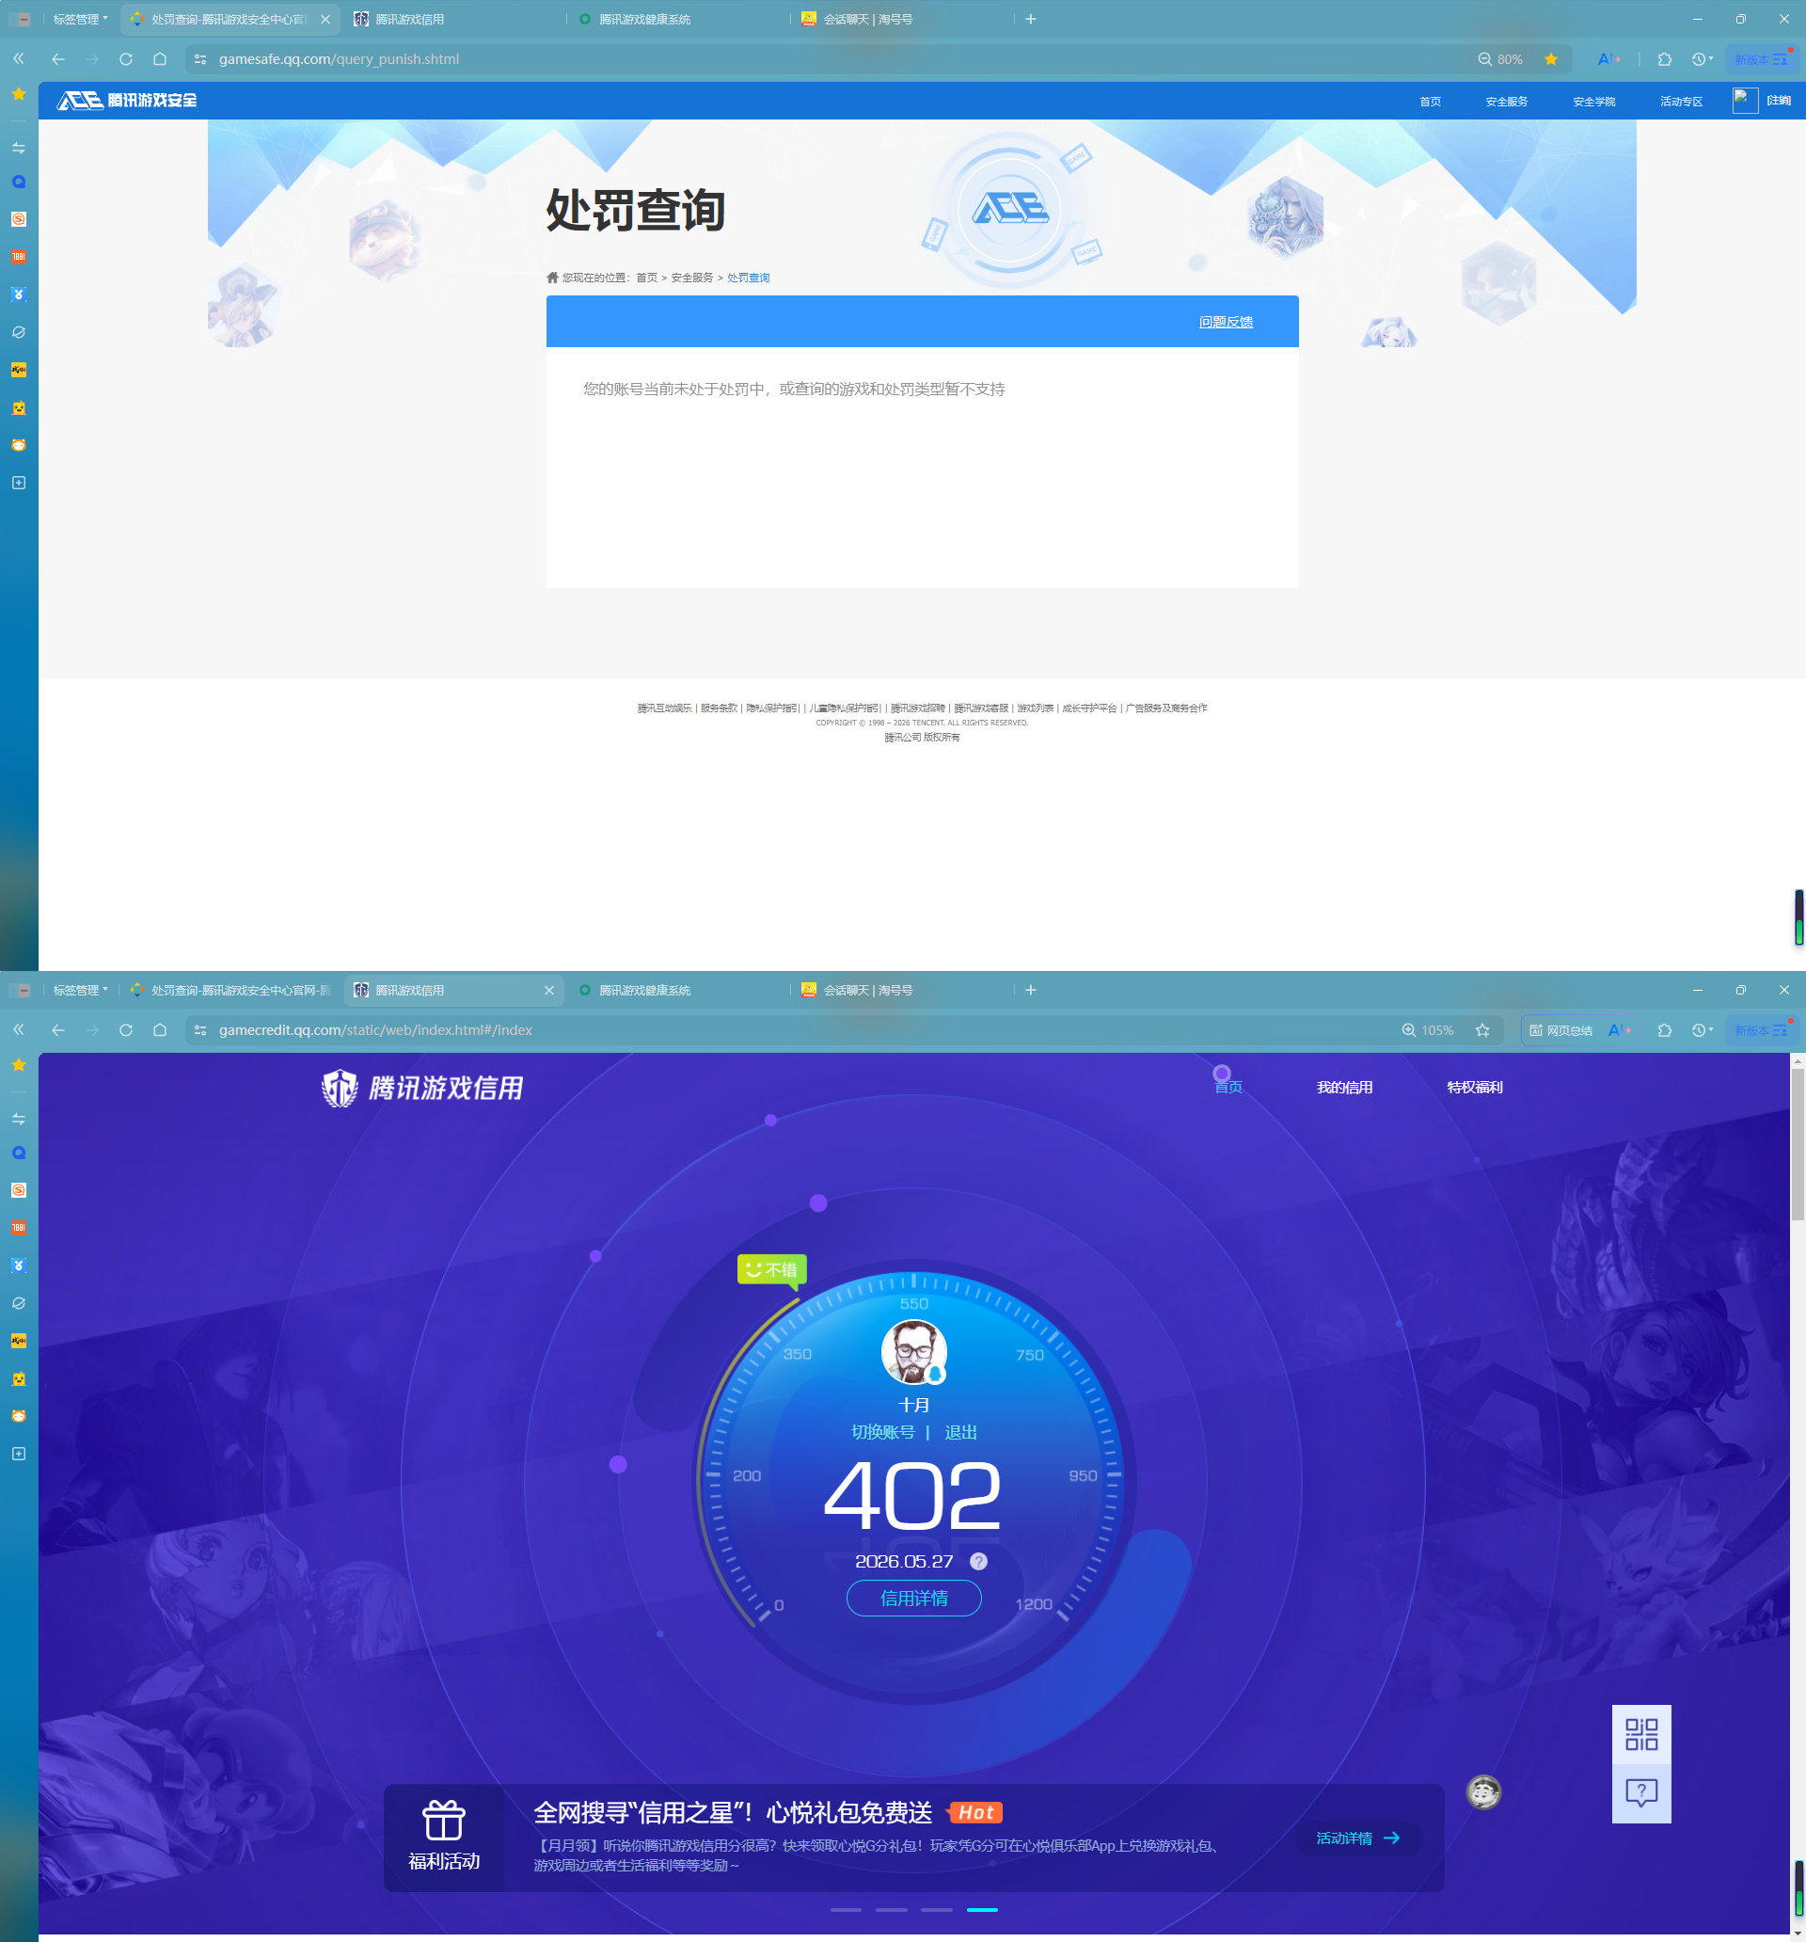Click the 活动详情 arrow button in banner
The image size is (1806, 1942).
click(x=1357, y=1839)
